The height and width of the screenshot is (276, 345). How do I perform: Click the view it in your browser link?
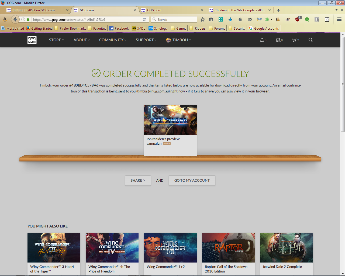click(251, 91)
